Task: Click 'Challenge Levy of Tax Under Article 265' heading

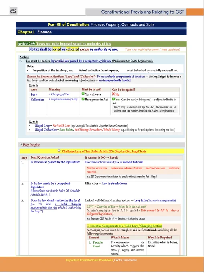Action: pos(104,151)
